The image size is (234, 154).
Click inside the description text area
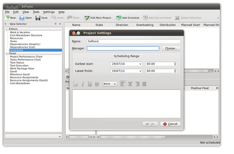127,104
